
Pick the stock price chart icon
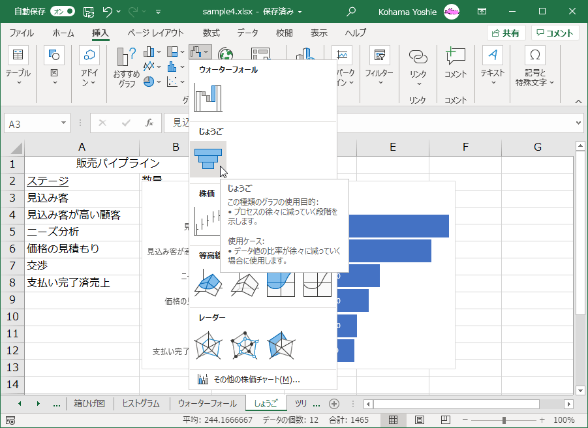point(207,221)
